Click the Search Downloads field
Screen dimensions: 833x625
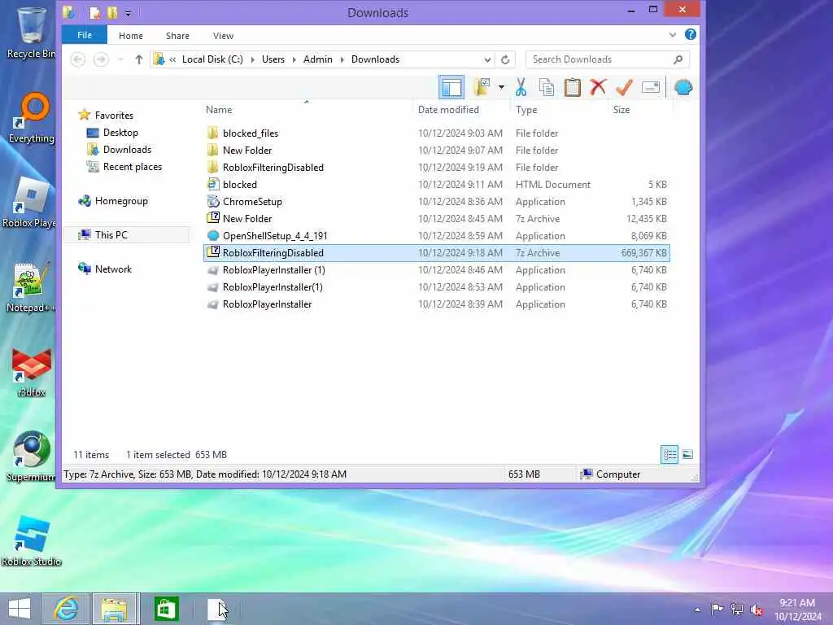tap(607, 59)
